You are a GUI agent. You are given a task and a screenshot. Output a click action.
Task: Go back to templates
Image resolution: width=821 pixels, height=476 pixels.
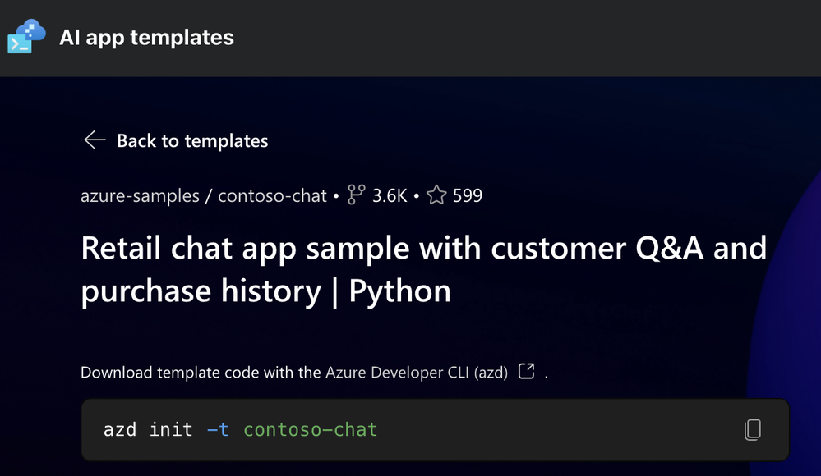pyautogui.click(x=192, y=141)
